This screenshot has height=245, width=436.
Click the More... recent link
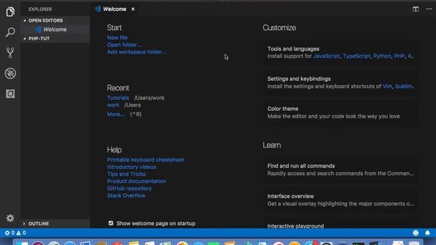(x=116, y=114)
